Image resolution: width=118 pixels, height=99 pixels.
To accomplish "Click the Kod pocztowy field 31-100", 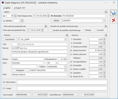I will (63, 59).
